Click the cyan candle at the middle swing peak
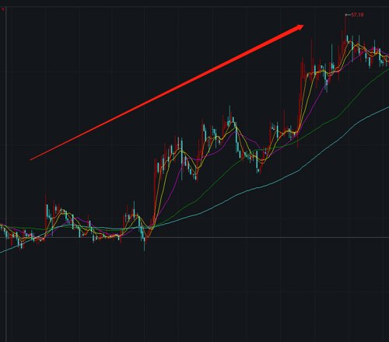Image resolution: width=389 pixels, height=342 pixels. click(230, 115)
